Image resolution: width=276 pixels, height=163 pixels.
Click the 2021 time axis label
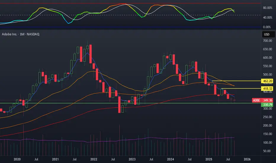click(x=55, y=159)
